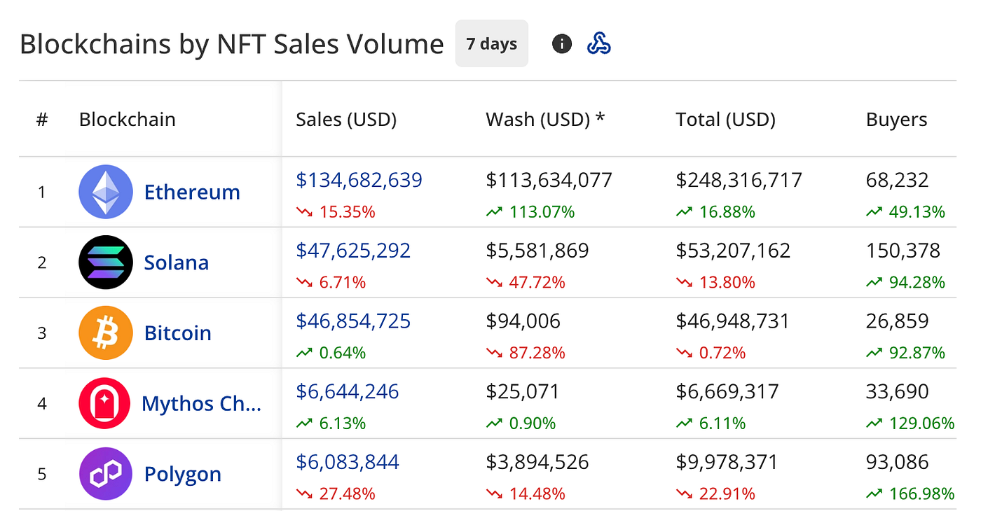The width and height of the screenshot is (981, 511).
Task: Click Solana buyers count 150,378
Action: tap(903, 251)
